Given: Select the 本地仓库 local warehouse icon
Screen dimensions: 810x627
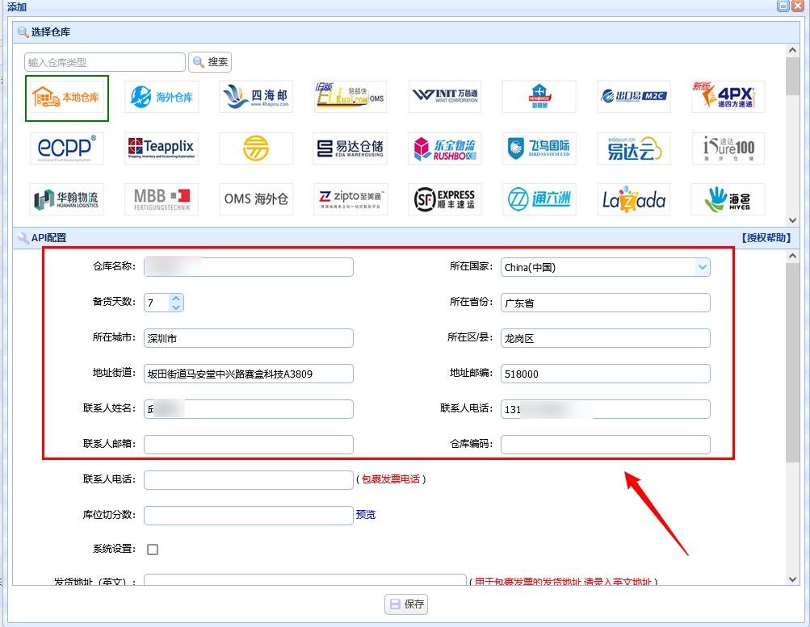Looking at the screenshot, I should click(x=67, y=98).
